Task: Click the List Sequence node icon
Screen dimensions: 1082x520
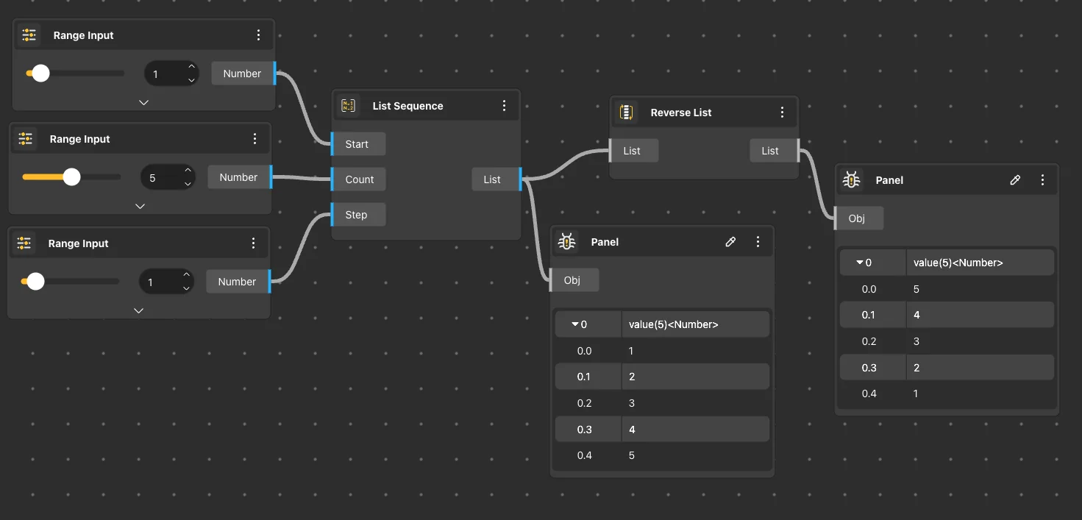Action: (x=349, y=106)
